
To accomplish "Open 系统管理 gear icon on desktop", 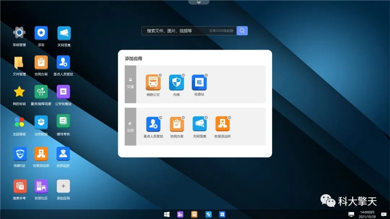I will 19,33.
